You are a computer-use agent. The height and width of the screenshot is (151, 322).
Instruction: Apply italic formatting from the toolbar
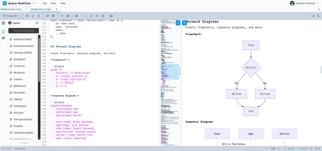coord(33,16)
